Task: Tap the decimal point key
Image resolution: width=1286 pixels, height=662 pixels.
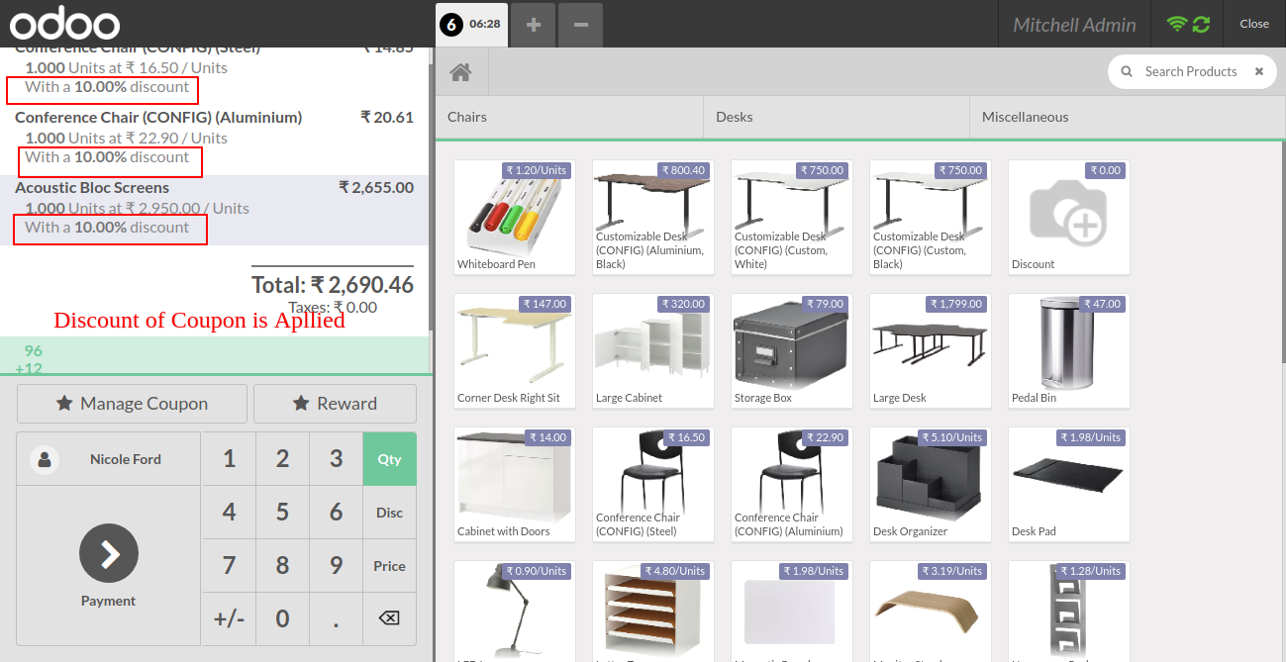Action: [336, 619]
